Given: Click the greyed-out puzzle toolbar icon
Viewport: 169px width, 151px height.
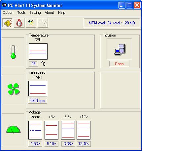Looking at the screenshot, I should point(43,23).
